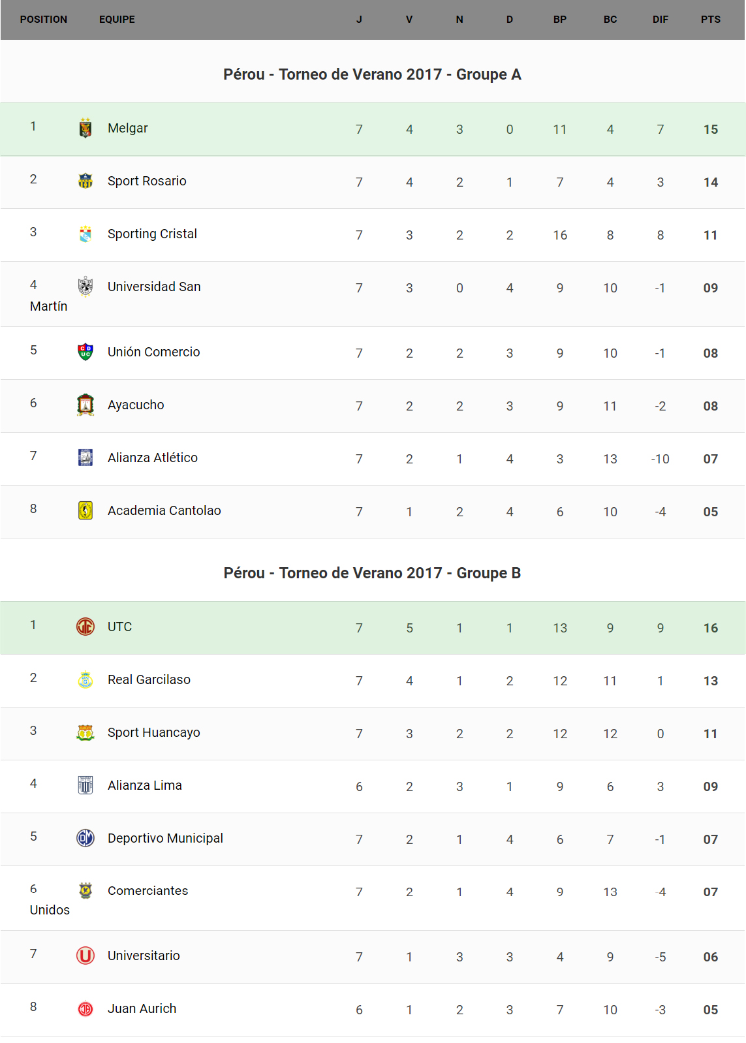Viewport: 746px width, 1043px height.
Task: Click the EQUIPE column header
Action: 117,20
